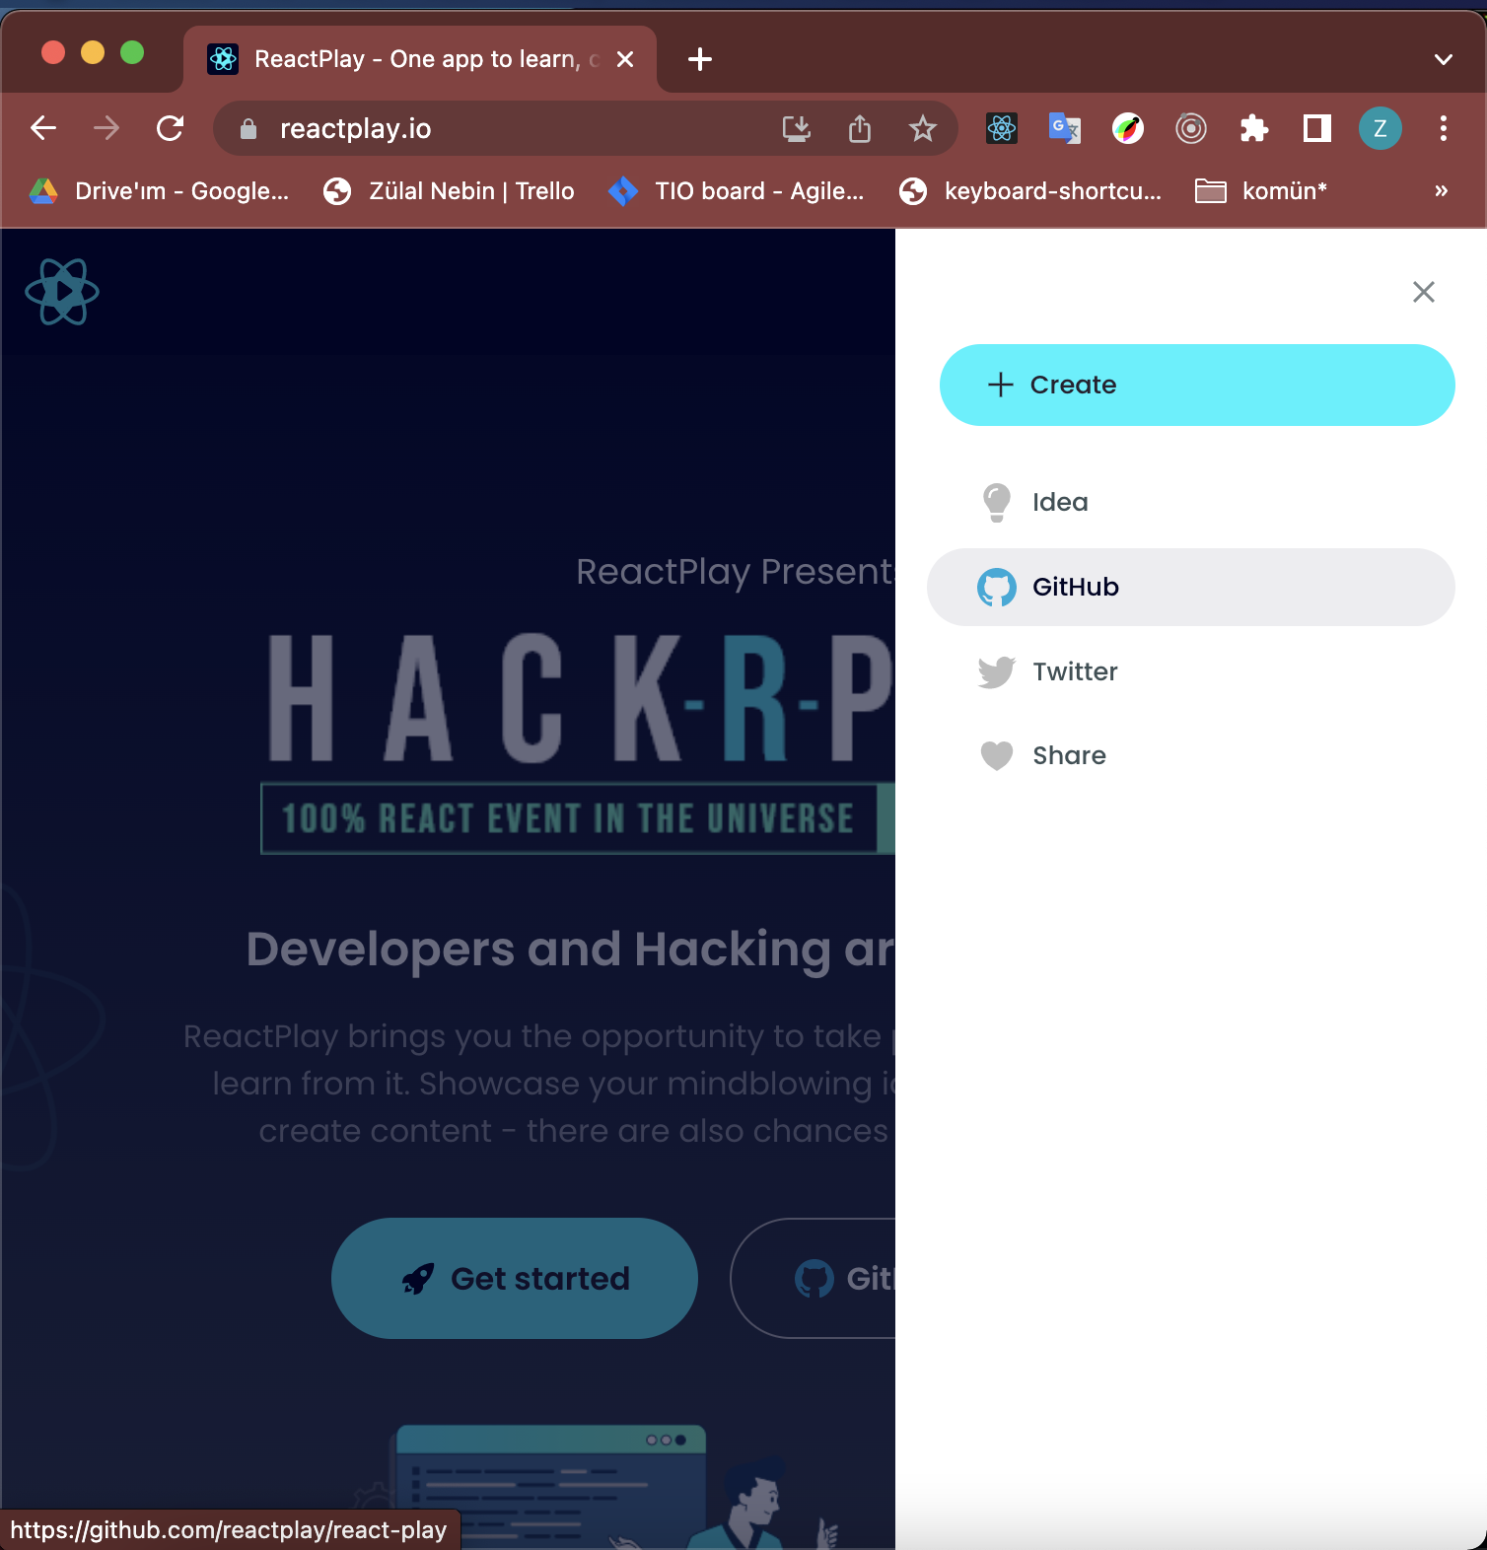Select the ReactPlay browser tab
The width and height of the screenshot is (1487, 1550).
click(x=420, y=59)
